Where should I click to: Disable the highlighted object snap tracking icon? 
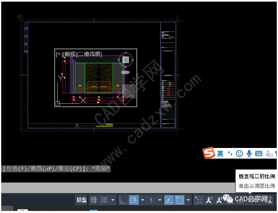pyautogui.click(x=169, y=200)
